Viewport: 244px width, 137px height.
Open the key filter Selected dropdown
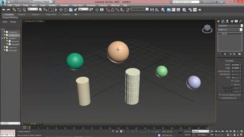tap(201, 131)
